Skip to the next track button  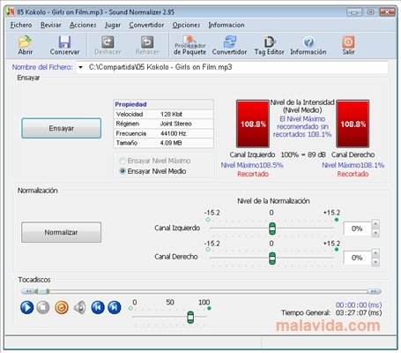pyautogui.click(x=115, y=308)
